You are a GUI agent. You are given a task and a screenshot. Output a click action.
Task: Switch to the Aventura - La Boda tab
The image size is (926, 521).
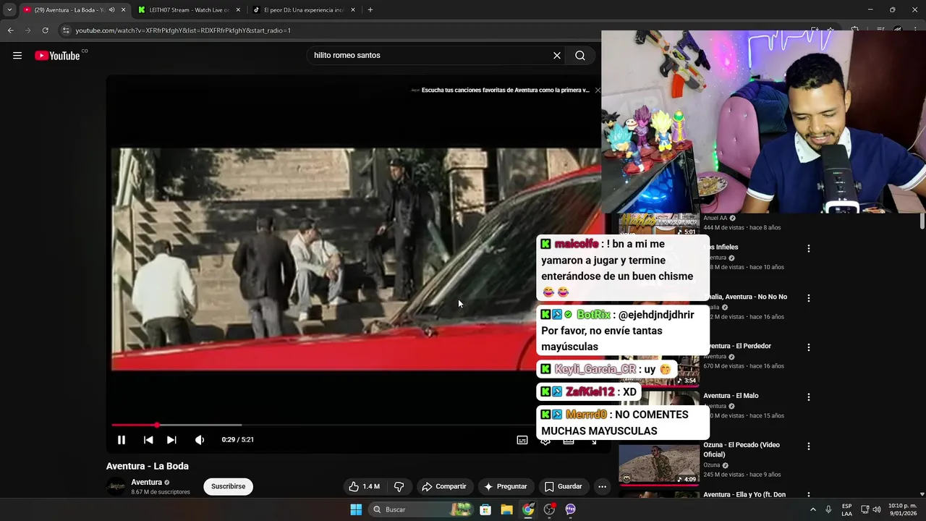pos(69,10)
